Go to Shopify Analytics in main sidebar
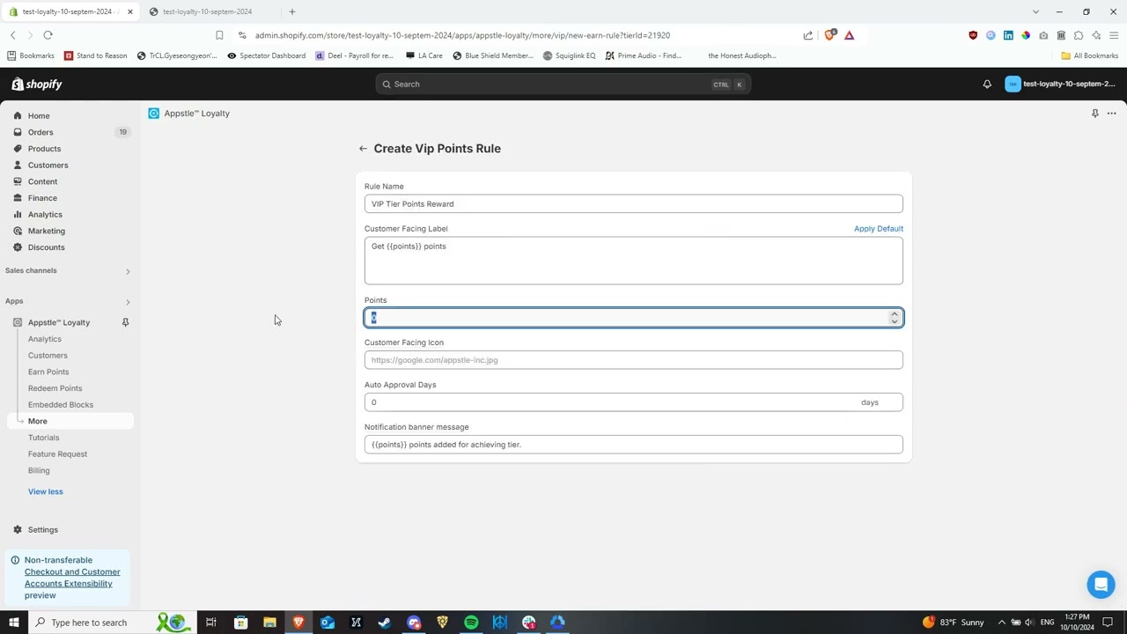Image resolution: width=1127 pixels, height=634 pixels. coord(45,215)
